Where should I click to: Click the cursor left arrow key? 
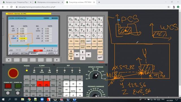[x=77, y=55]
